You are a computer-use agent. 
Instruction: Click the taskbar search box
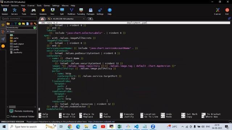coord(32,127)
